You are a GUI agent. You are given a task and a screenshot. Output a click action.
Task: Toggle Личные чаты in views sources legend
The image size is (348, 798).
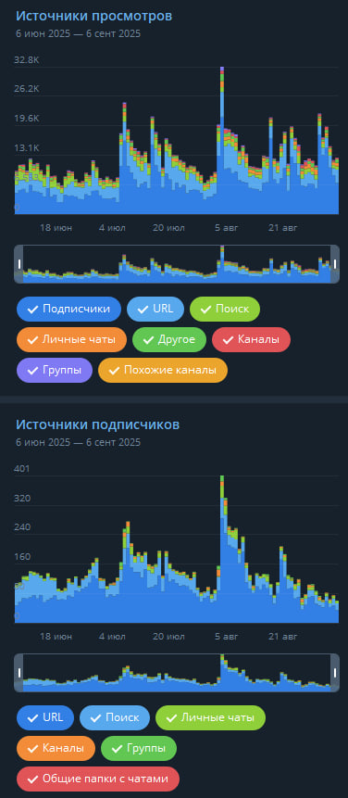[71, 339]
